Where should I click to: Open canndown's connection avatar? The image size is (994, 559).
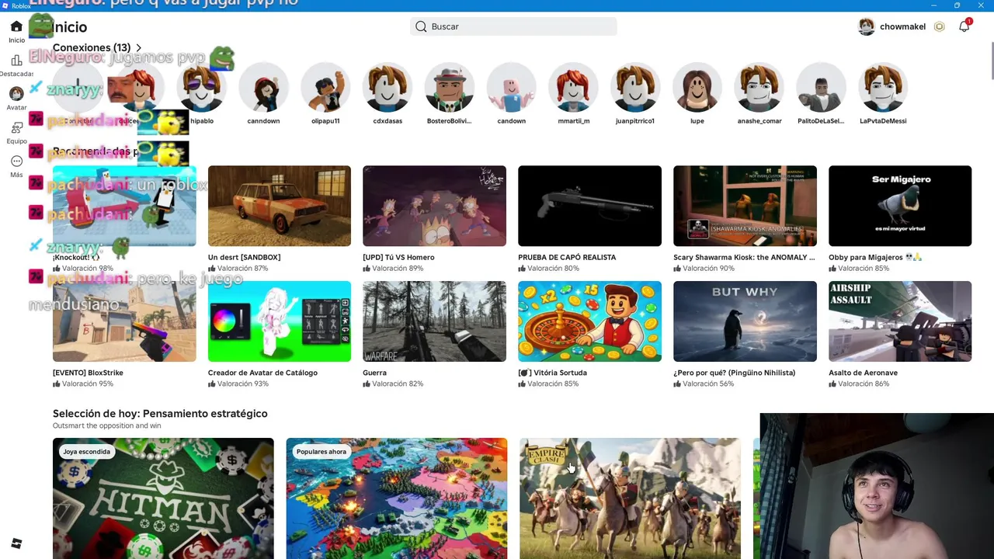[x=263, y=88]
